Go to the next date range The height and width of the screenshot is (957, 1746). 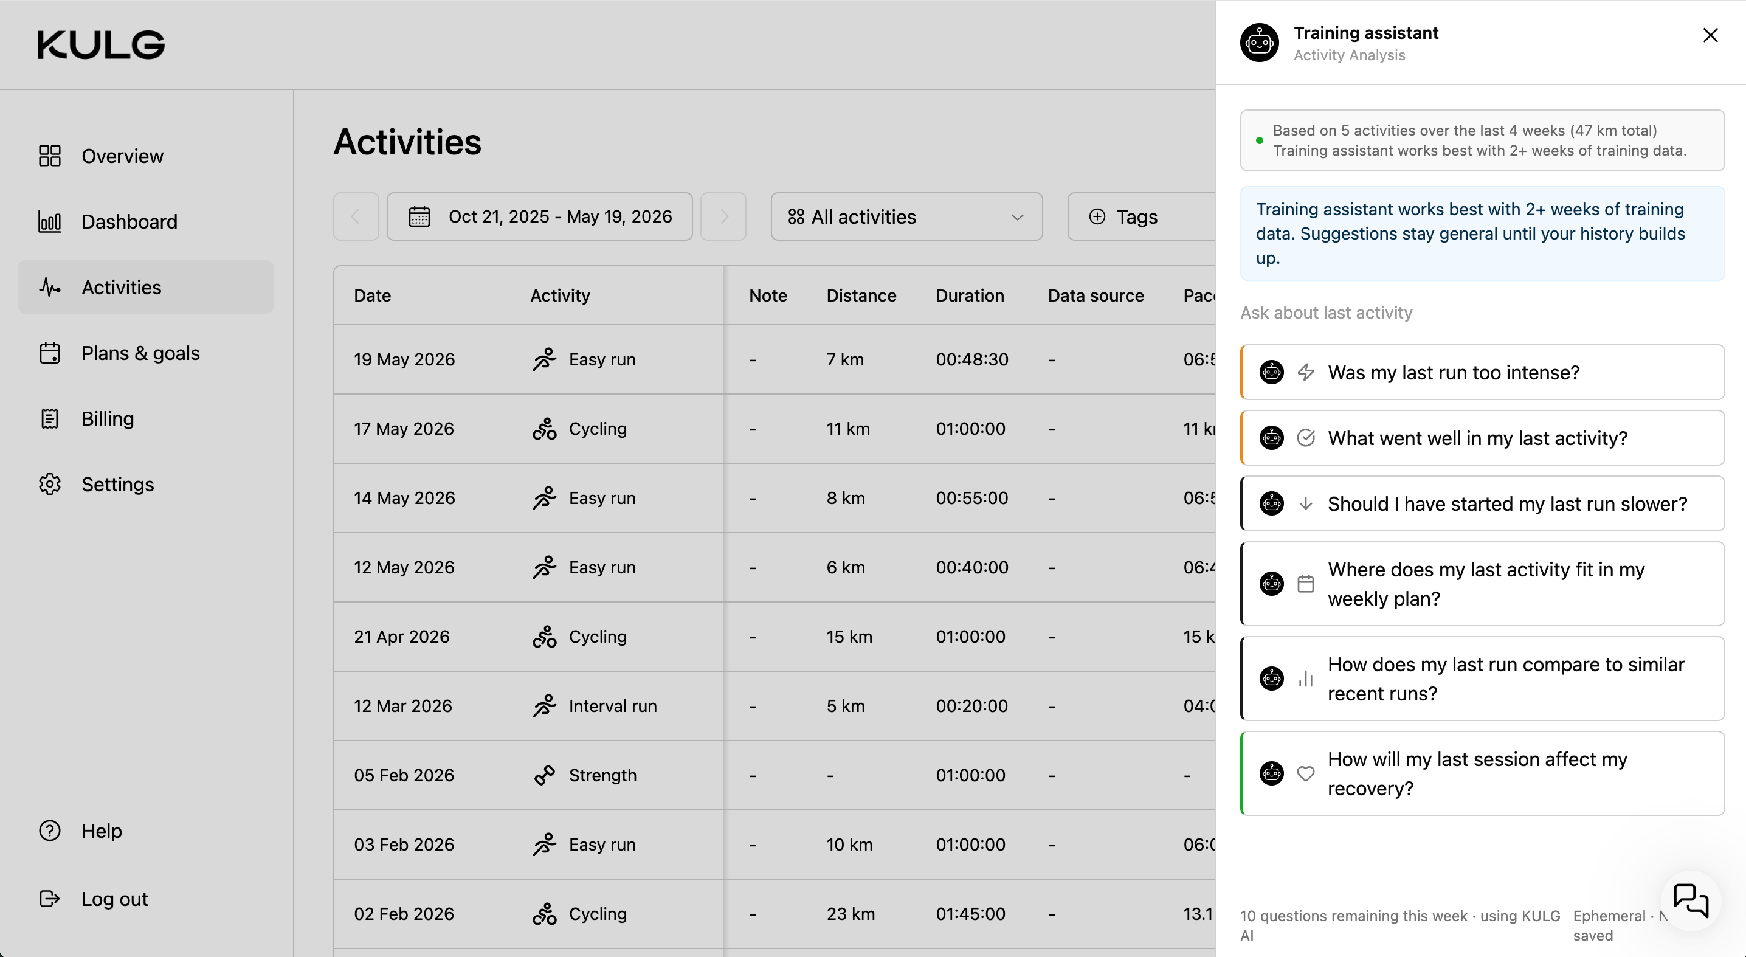723,217
